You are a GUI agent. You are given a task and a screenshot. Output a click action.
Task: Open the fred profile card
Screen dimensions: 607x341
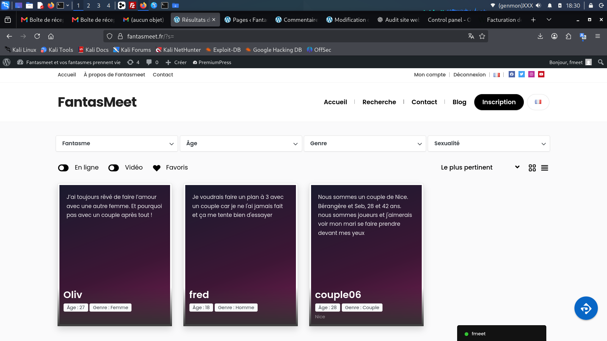(x=241, y=255)
